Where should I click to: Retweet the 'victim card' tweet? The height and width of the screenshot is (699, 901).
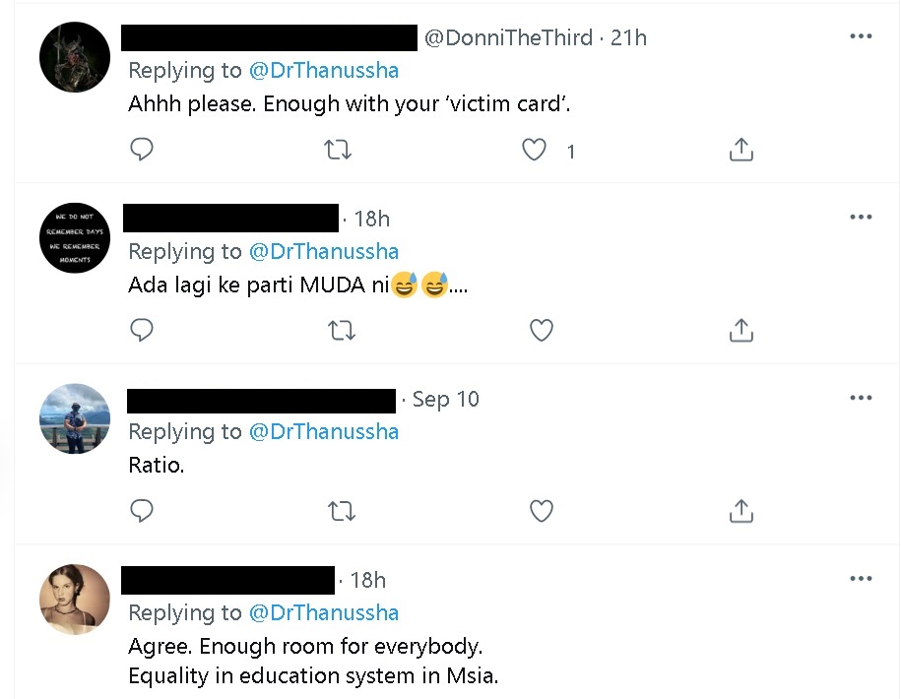pos(338,150)
